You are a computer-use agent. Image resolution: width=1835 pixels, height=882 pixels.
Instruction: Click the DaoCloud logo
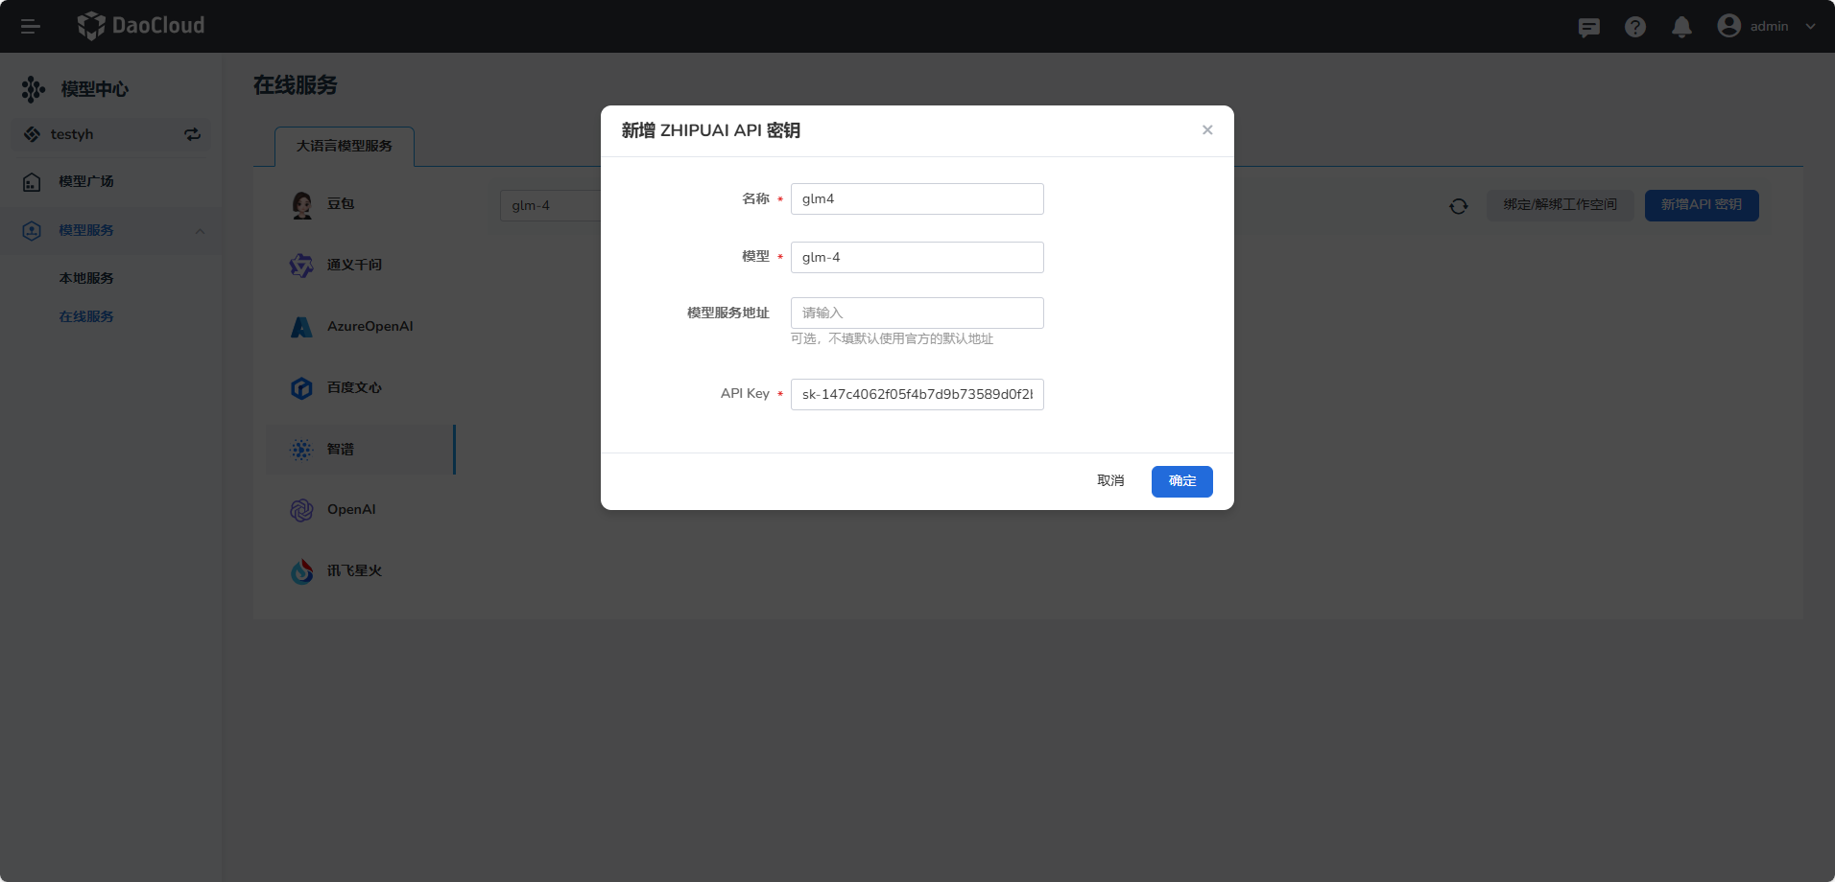coord(141,26)
